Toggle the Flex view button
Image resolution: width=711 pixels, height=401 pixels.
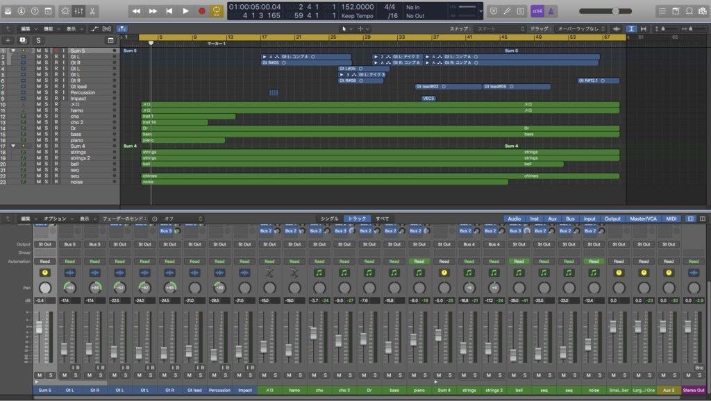pos(106,28)
